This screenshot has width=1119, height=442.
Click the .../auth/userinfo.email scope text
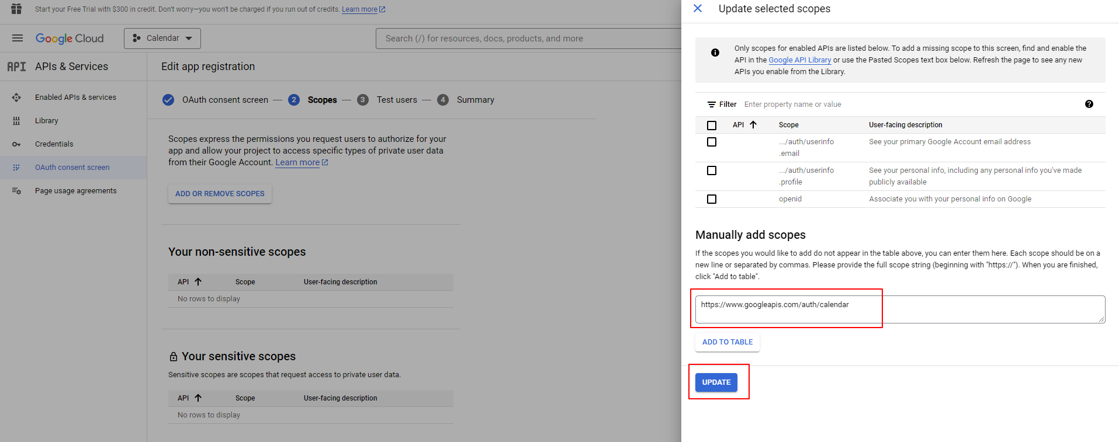pos(806,148)
